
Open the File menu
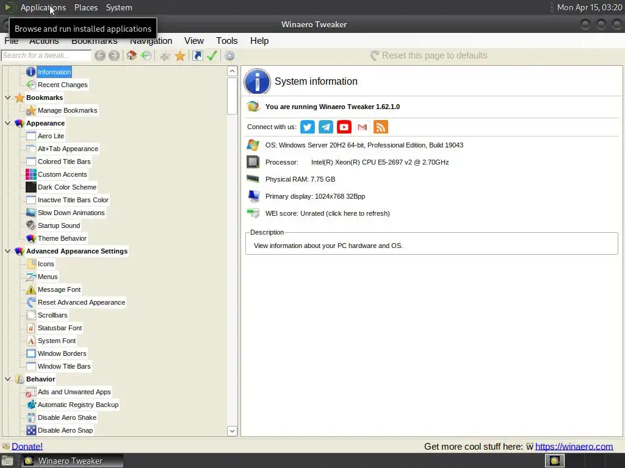coord(11,41)
